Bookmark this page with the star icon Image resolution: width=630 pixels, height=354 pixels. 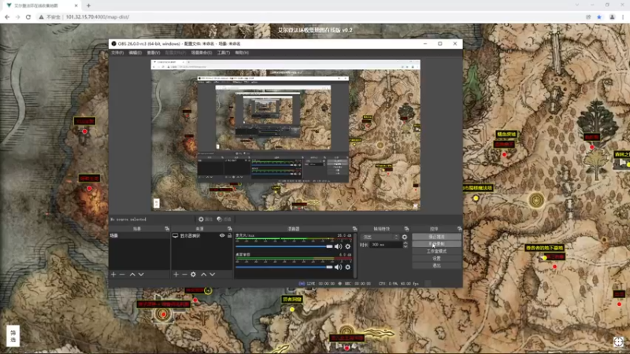point(599,17)
